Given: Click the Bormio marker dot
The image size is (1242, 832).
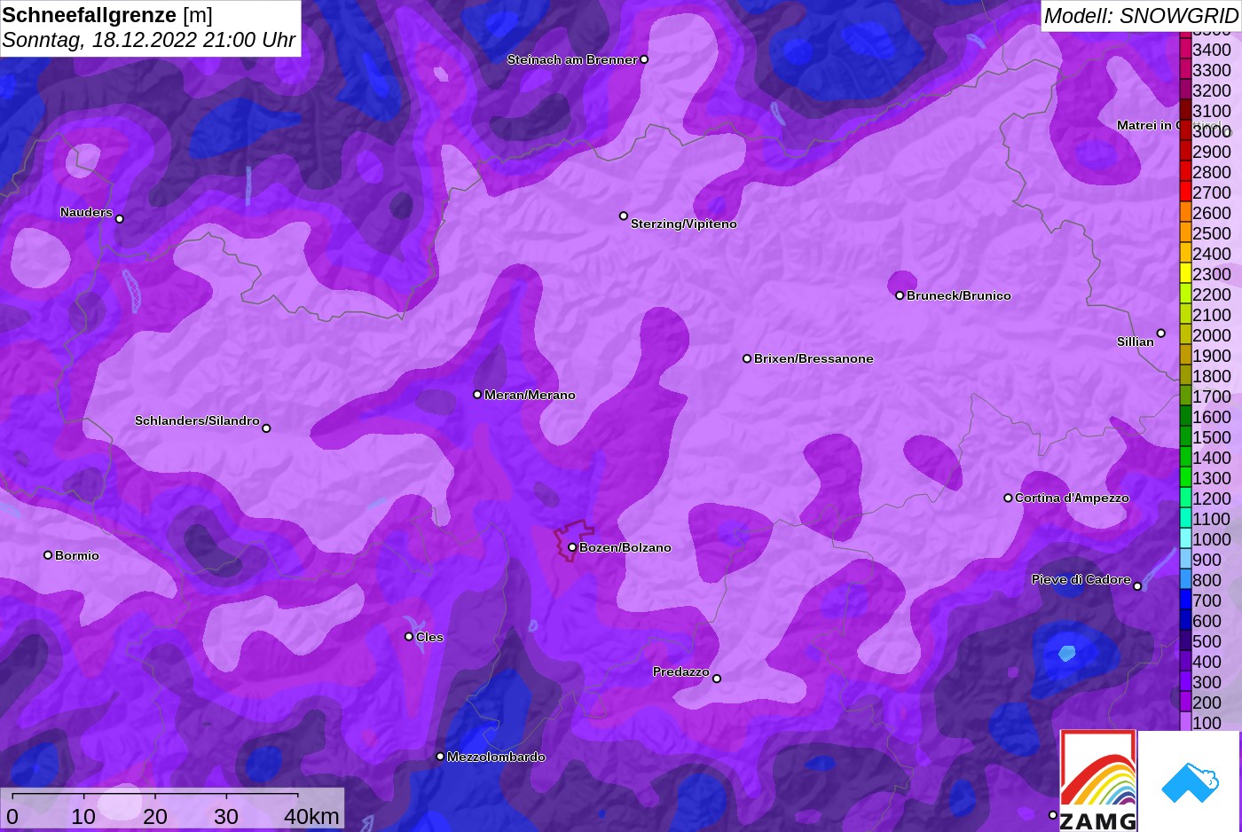Looking at the screenshot, I should pos(48,555).
